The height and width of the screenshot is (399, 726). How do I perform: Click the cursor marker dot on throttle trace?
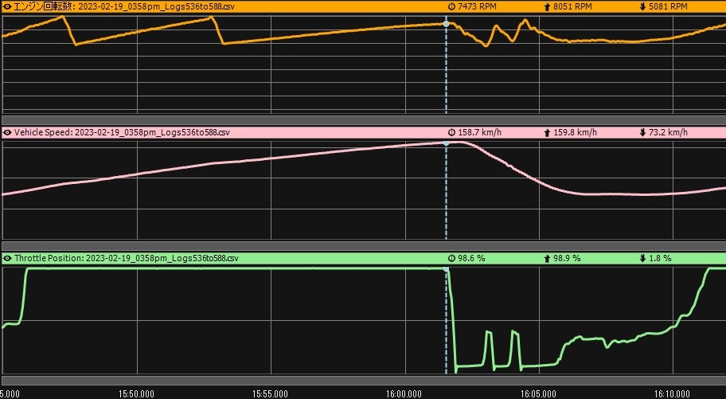[x=447, y=268]
